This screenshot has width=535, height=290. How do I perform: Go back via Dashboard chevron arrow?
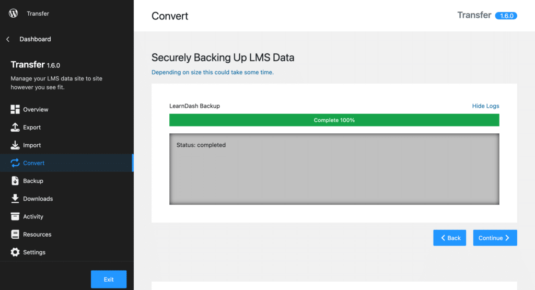(8, 39)
